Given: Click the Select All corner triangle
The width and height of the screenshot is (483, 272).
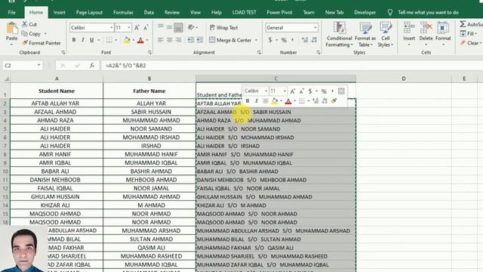Looking at the screenshot, I should (6, 79).
